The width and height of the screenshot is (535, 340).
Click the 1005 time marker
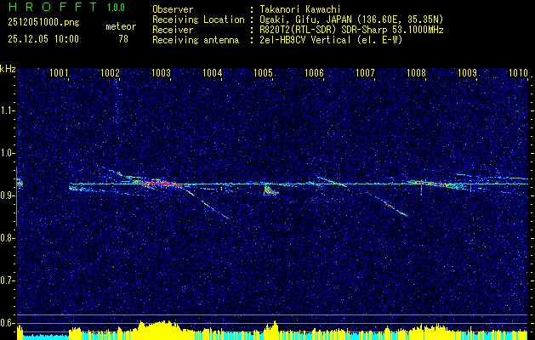[263, 72]
